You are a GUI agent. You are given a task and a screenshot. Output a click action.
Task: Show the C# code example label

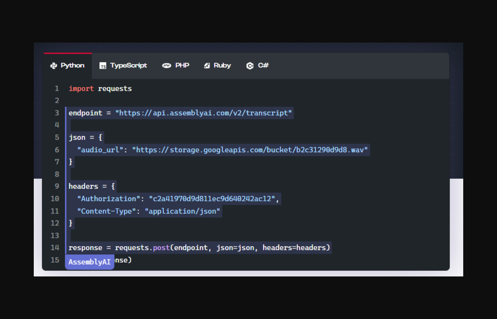263,66
